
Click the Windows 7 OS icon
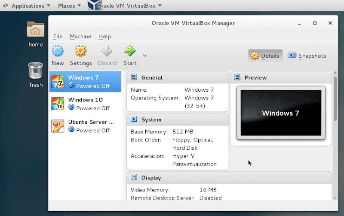click(x=58, y=81)
